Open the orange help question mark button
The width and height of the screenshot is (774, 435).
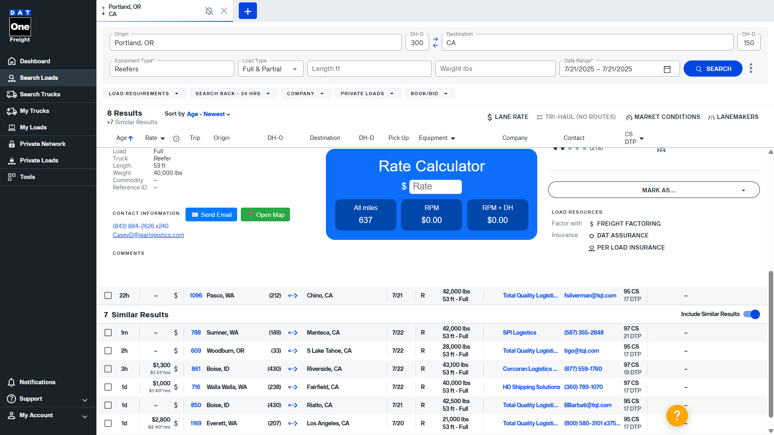point(677,415)
